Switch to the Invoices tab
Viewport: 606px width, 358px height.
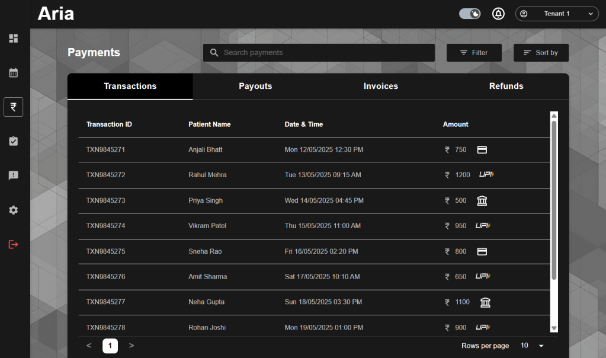click(380, 87)
